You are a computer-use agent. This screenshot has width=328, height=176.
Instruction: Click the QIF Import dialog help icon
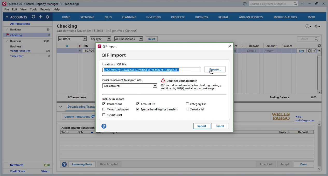click(104, 126)
